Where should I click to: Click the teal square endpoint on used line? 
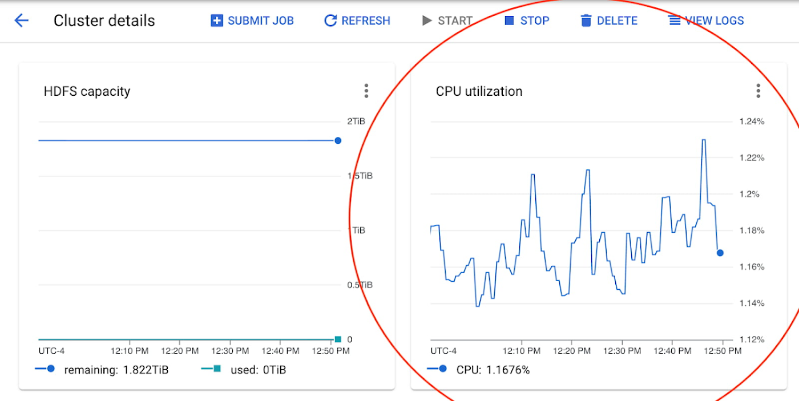(x=338, y=339)
